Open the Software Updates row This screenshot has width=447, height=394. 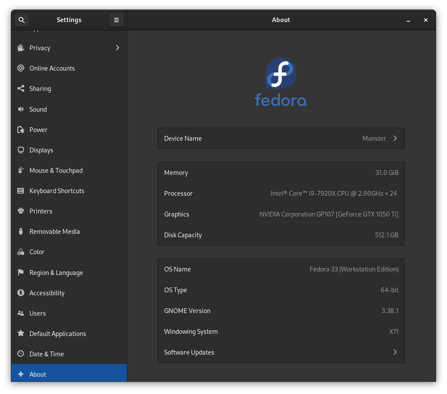click(281, 352)
